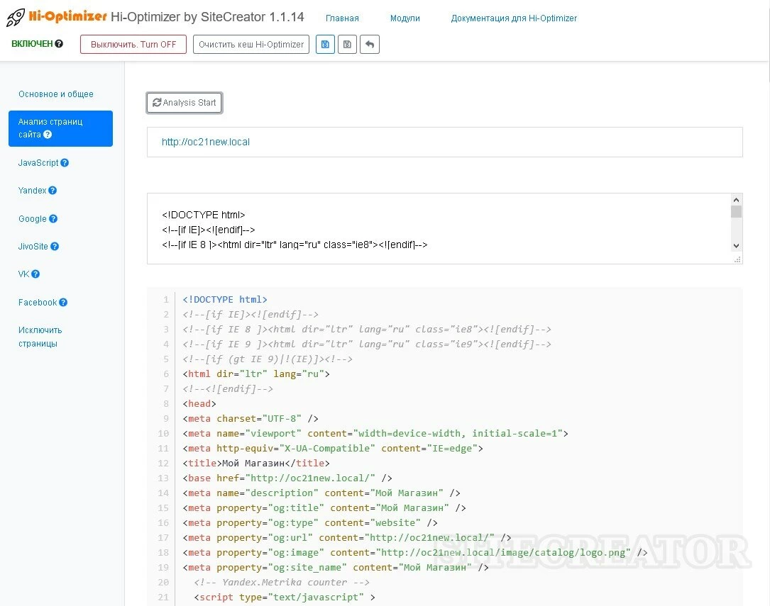Click the http://oc21new.local URL field
Image resolution: width=770 pixels, height=606 pixels.
(444, 142)
